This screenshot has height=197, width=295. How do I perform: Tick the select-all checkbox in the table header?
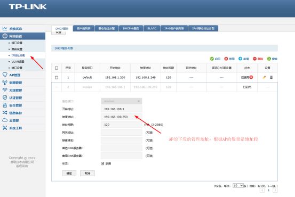click(x=57, y=68)
